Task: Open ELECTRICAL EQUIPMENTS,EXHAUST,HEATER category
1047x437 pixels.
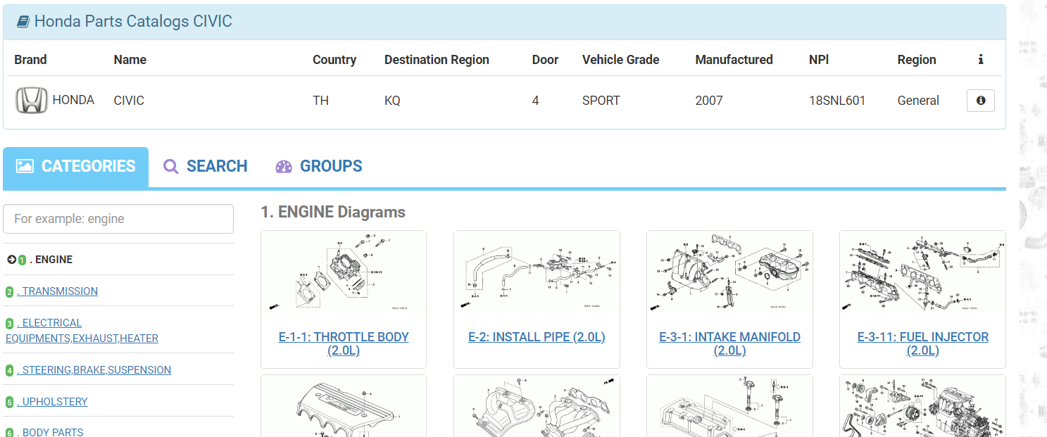Action: [x=82, y=331]
